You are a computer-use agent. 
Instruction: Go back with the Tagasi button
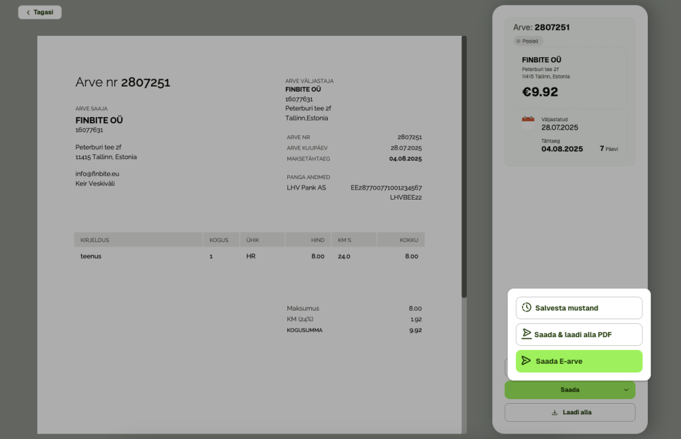coord(39,12)
